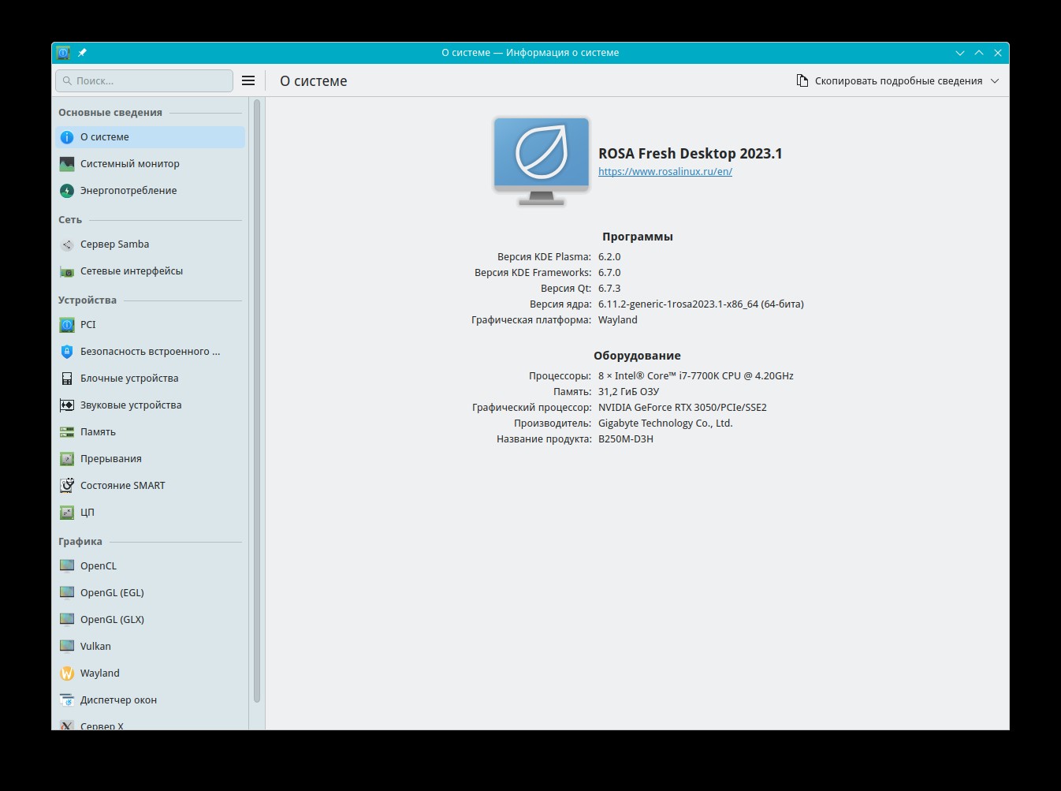Click the Wayland graphics platform value
The height and width of the screenshot is (791, 1061).
coord(618,320)
